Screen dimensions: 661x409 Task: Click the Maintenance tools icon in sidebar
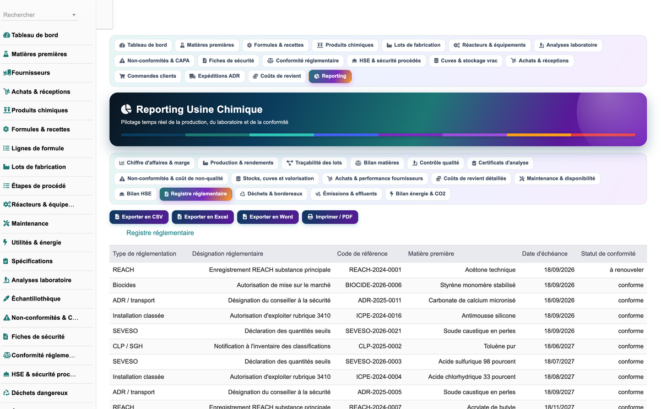coord(7,223)
